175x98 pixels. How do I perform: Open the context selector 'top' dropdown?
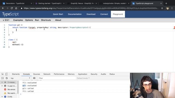tap(20, 78)
